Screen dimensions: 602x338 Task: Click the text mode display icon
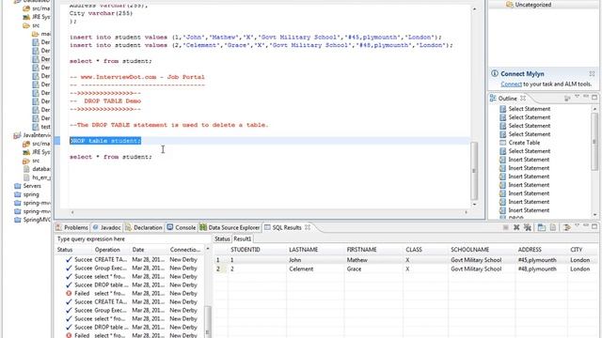[552, 227]
